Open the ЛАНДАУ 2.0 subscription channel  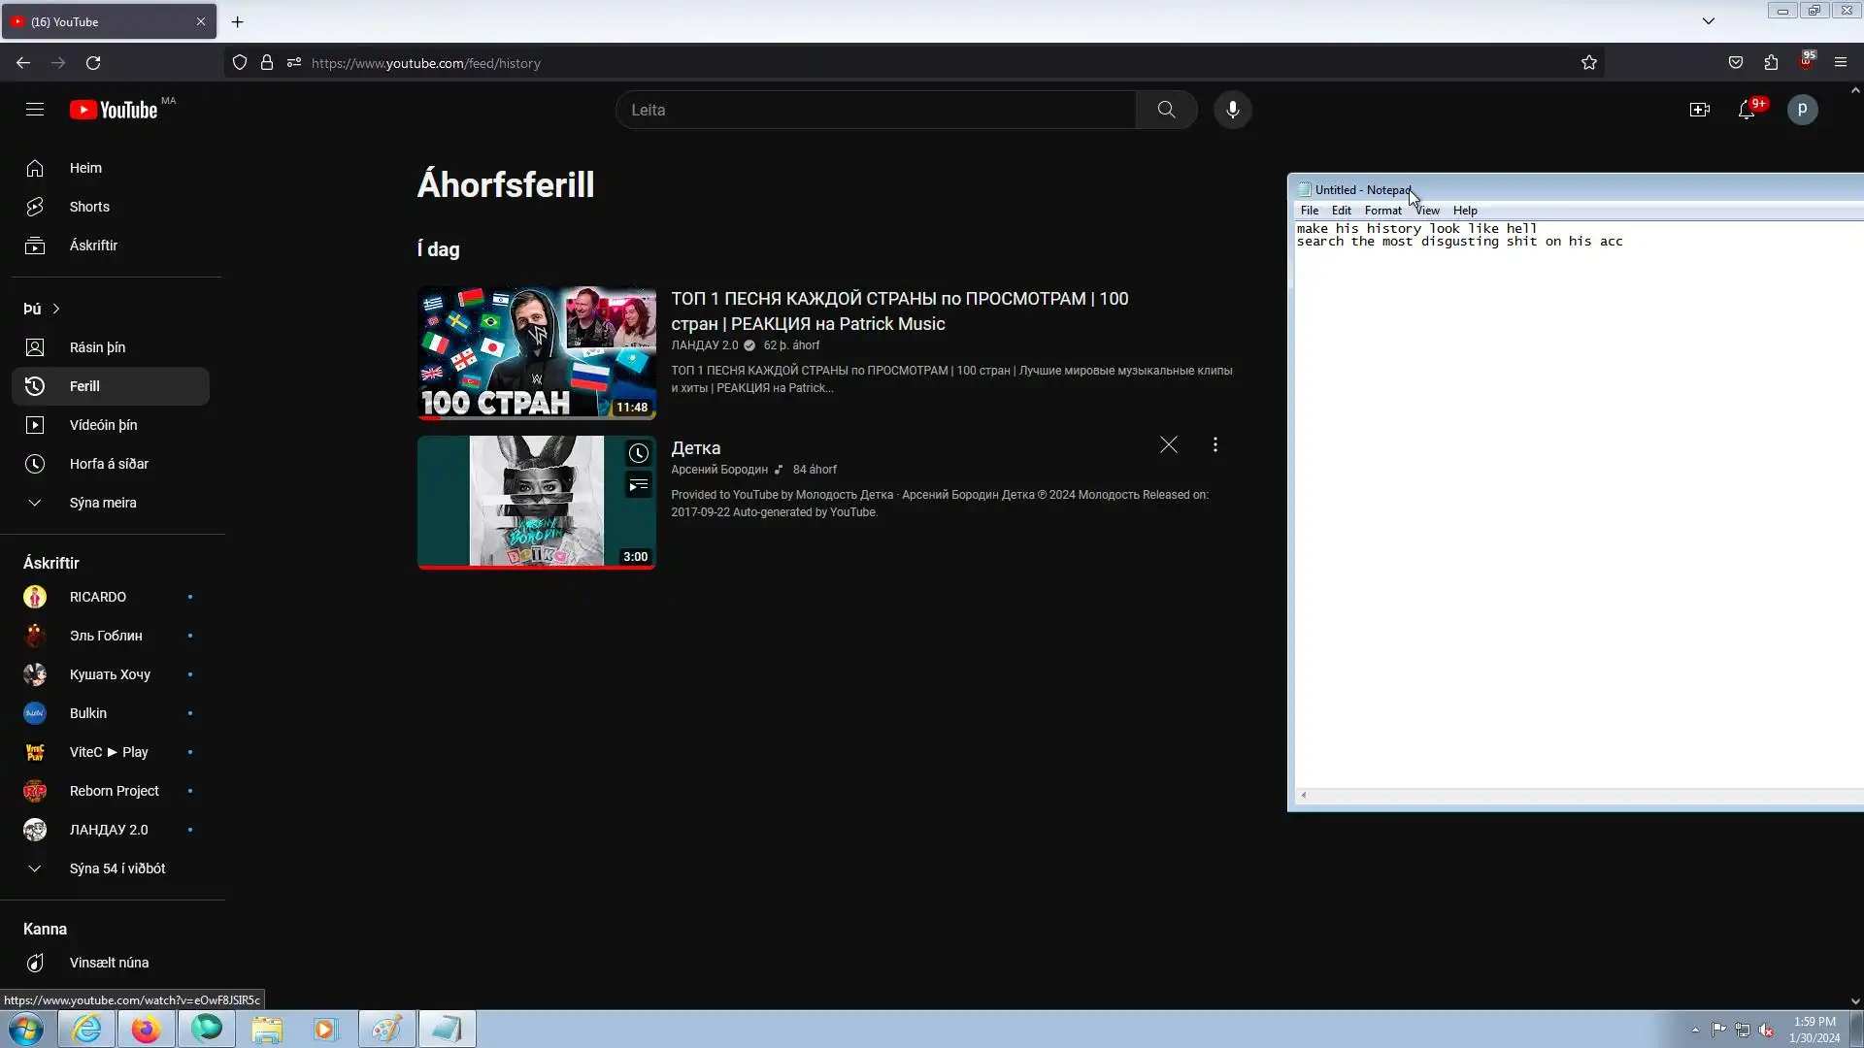pyautogui.click(x=108, y=830)
